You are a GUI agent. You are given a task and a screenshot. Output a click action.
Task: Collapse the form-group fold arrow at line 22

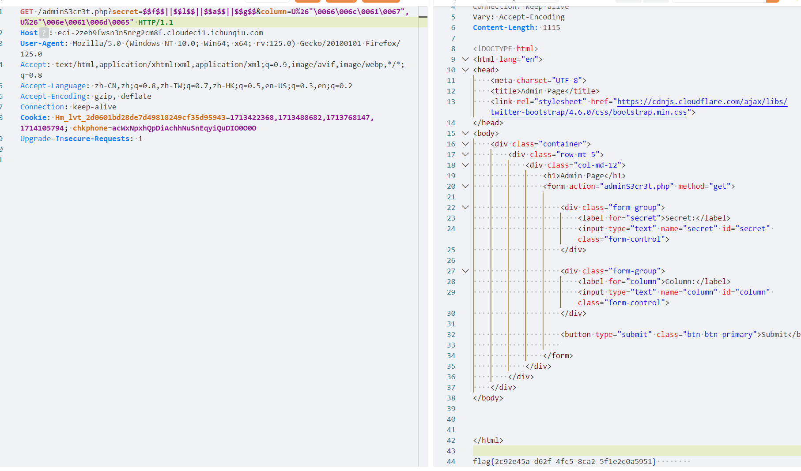(x=465, y=207)
